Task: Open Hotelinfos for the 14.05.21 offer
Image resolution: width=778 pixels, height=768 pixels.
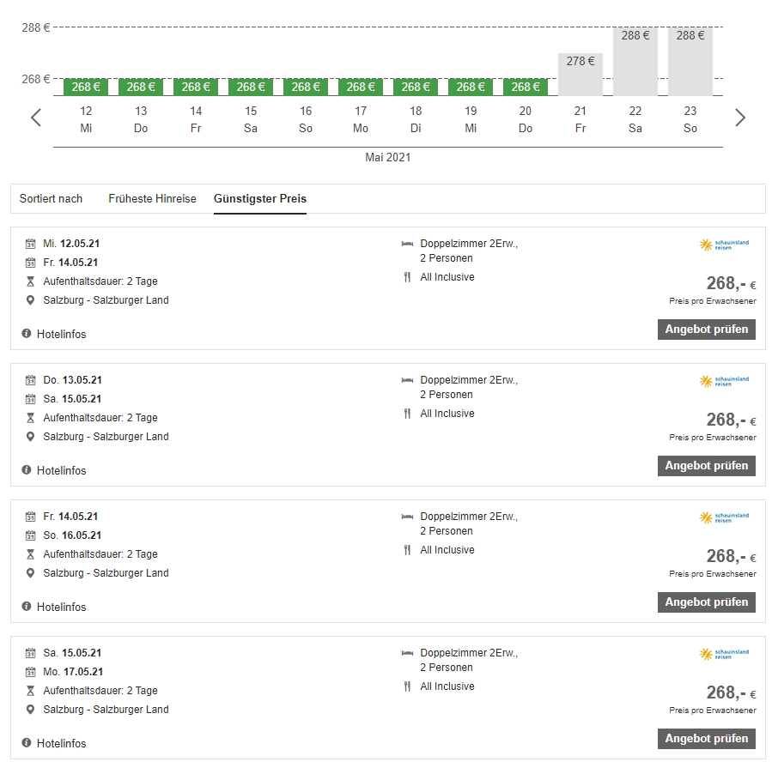Action: coord(61,607)
